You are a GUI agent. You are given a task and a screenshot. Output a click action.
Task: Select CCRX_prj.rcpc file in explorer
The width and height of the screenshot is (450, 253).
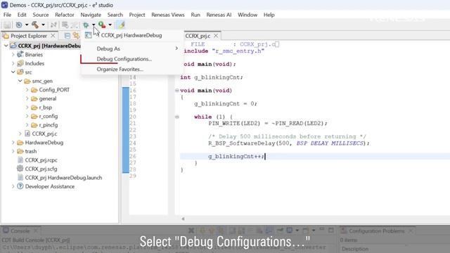tap(41, 160)
